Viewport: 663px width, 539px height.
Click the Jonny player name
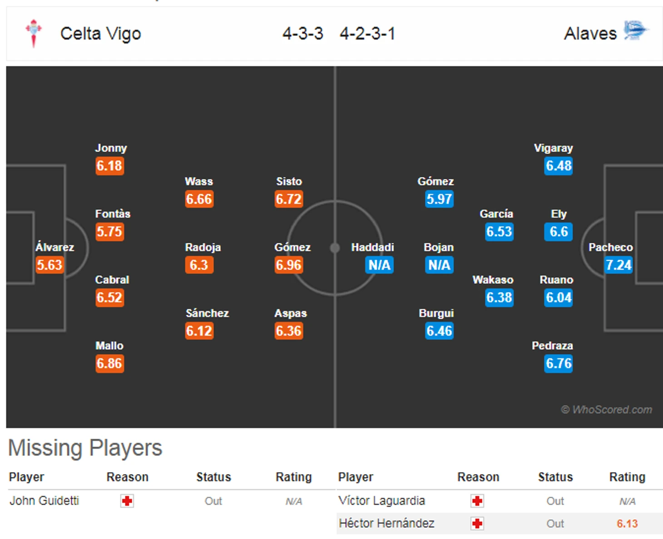[x=111, y=148]
